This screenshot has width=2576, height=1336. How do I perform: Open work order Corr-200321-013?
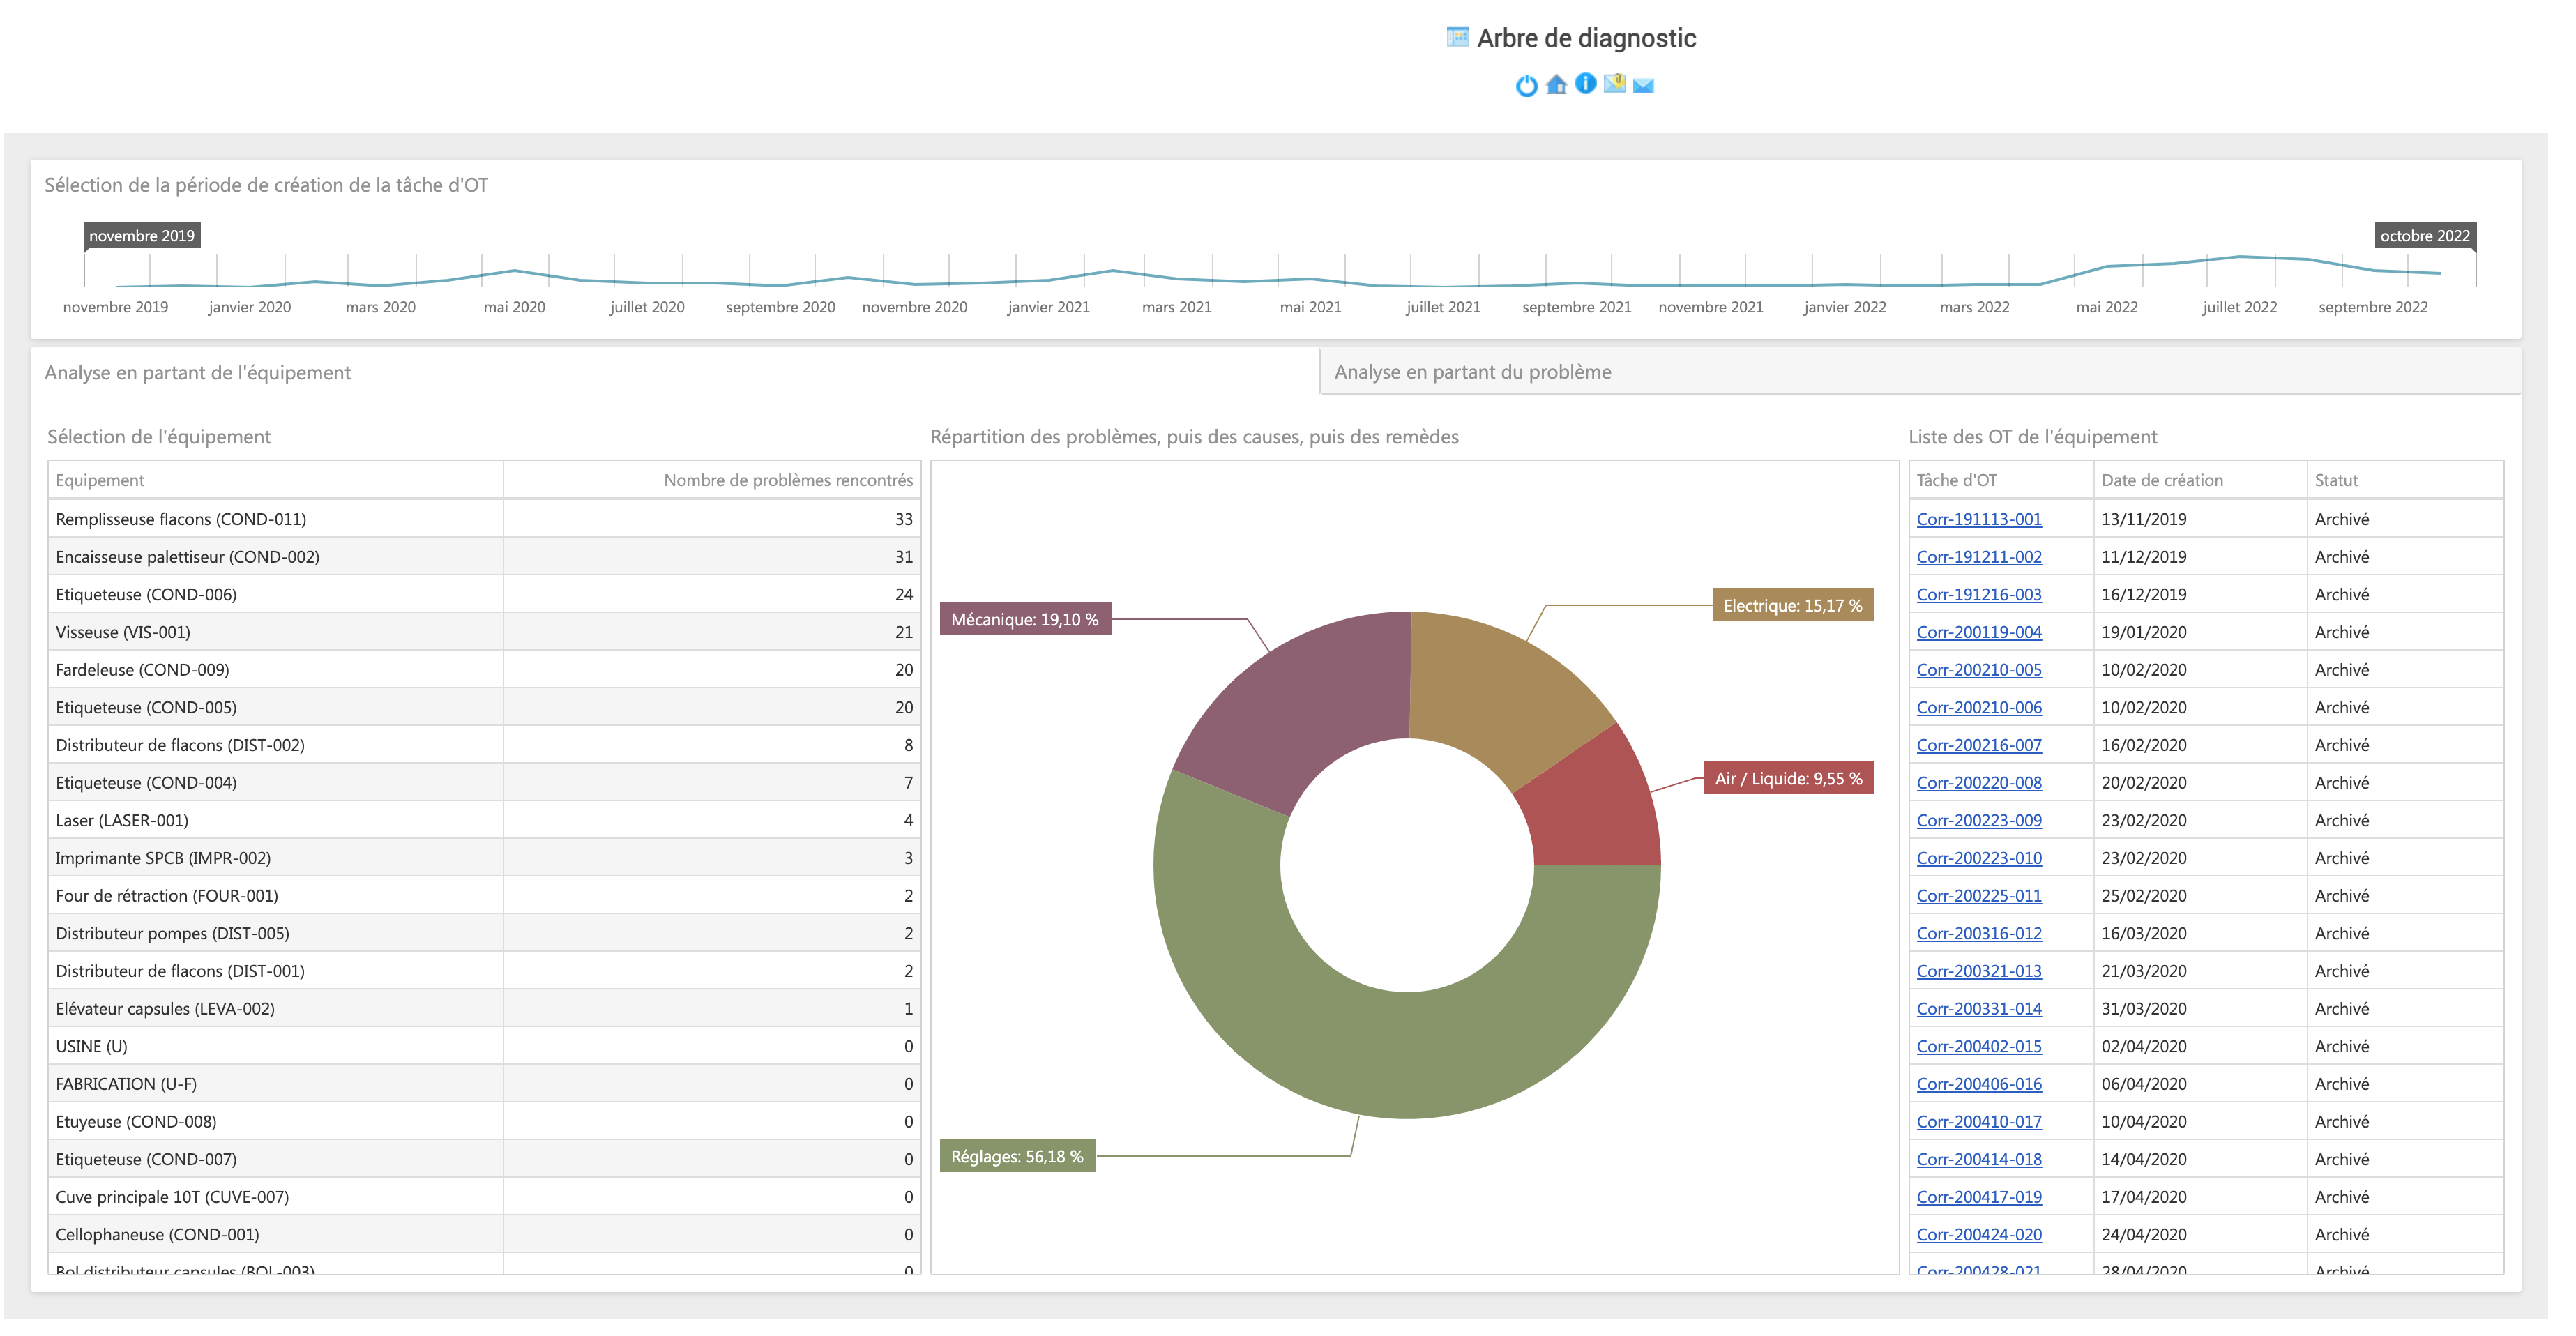[x=1979, y=971]
